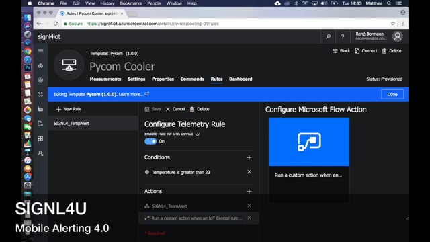430x242 pixels.
Task: Open Wi-Fi status in menu bar
Action: coord(305,3)
